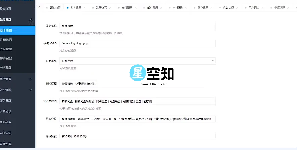Click the hint text 网站首页主题
297x150 pixels.
pyautogui.click(x=68, y=68)
